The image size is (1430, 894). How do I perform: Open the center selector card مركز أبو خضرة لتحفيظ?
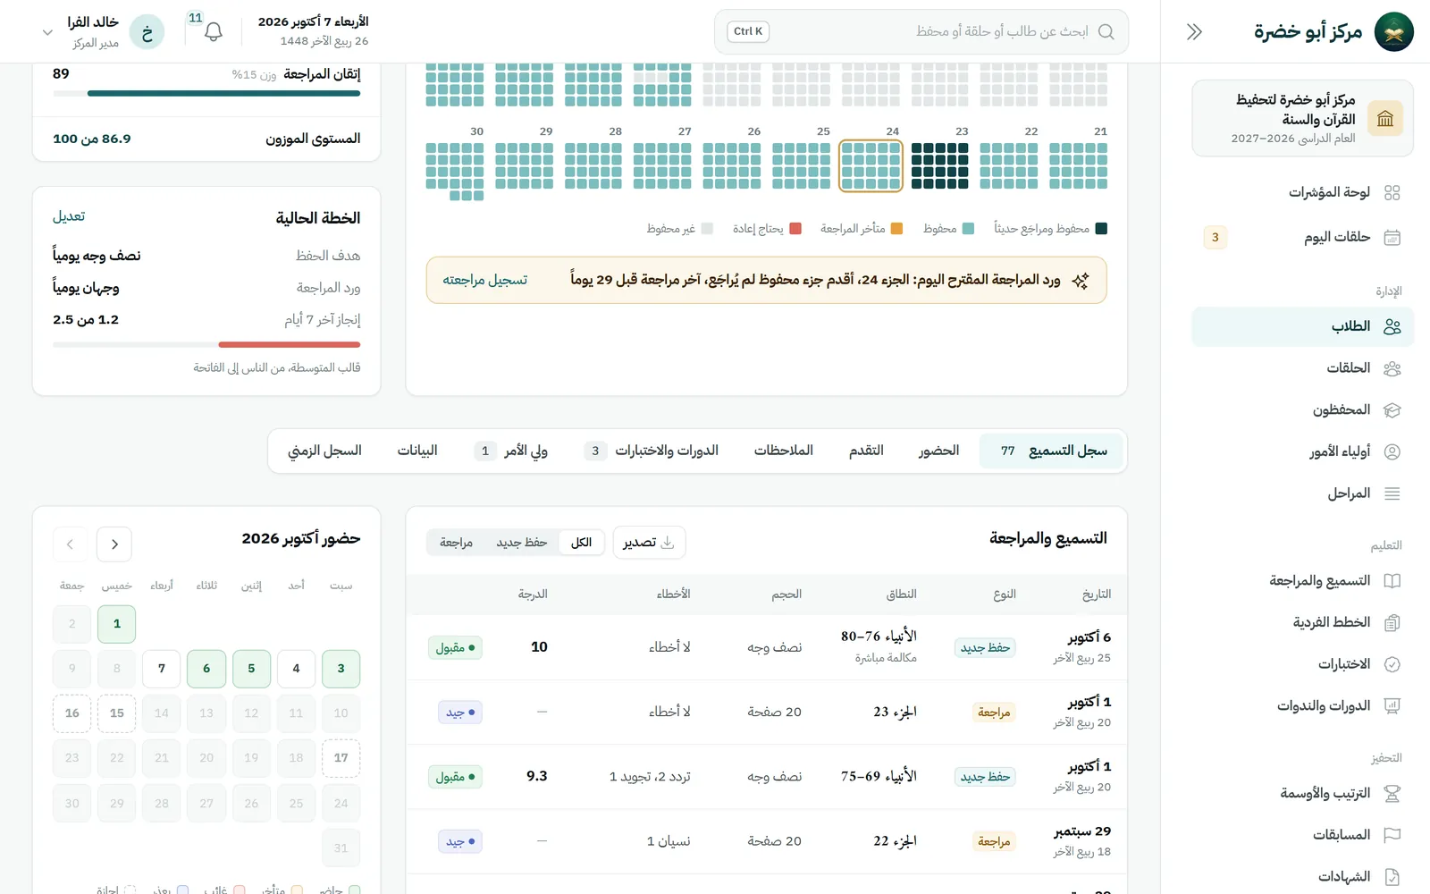click(1302, 118)
